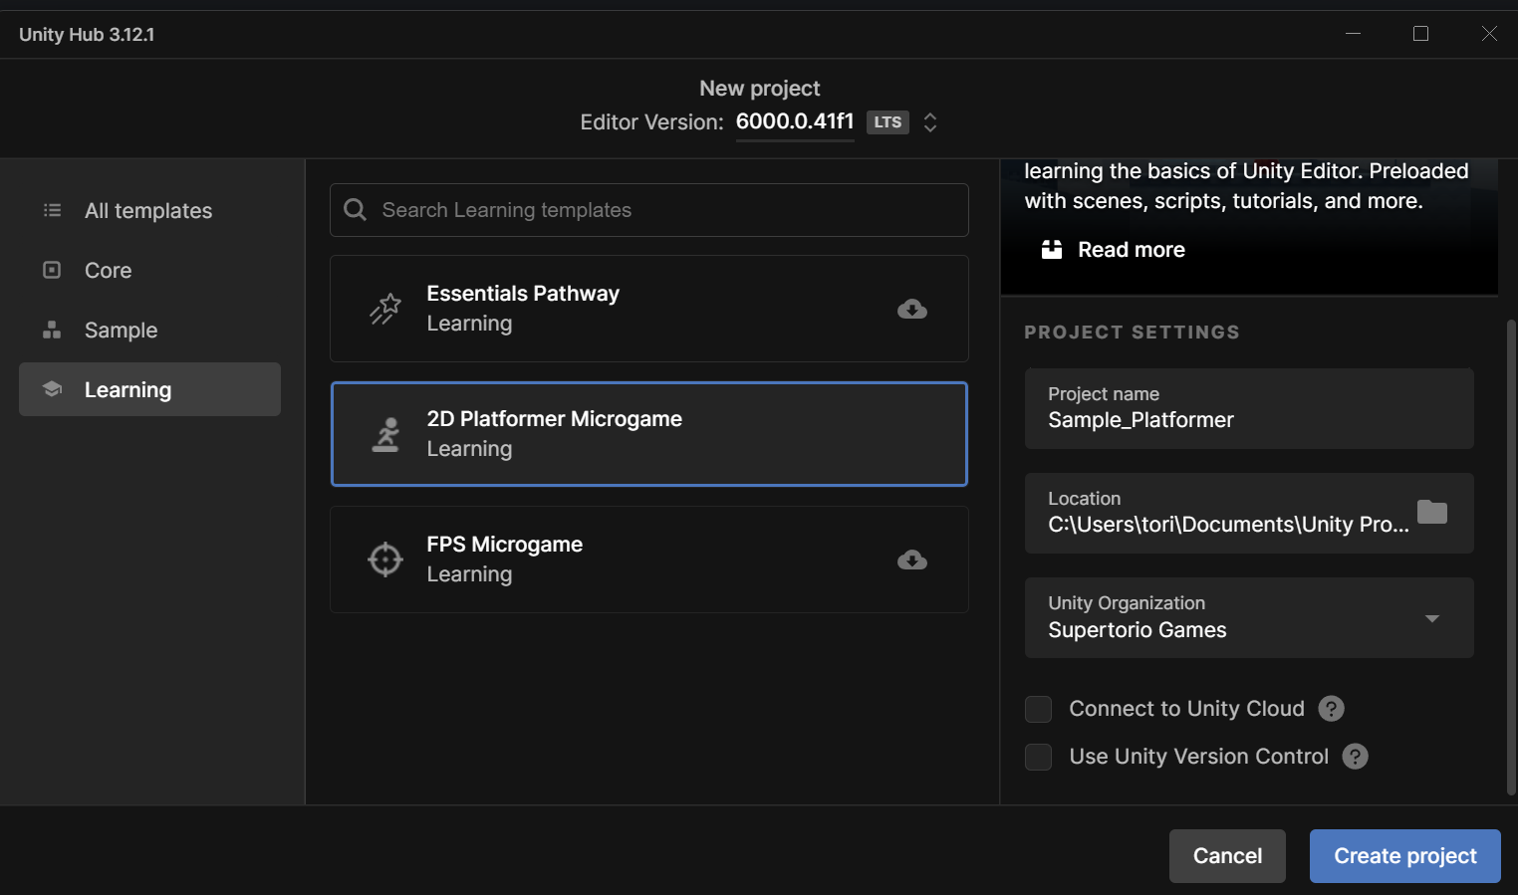Select Learning templates category
Image resolution: width=1518 pixels, height=895 pixels.
point(149,389)
